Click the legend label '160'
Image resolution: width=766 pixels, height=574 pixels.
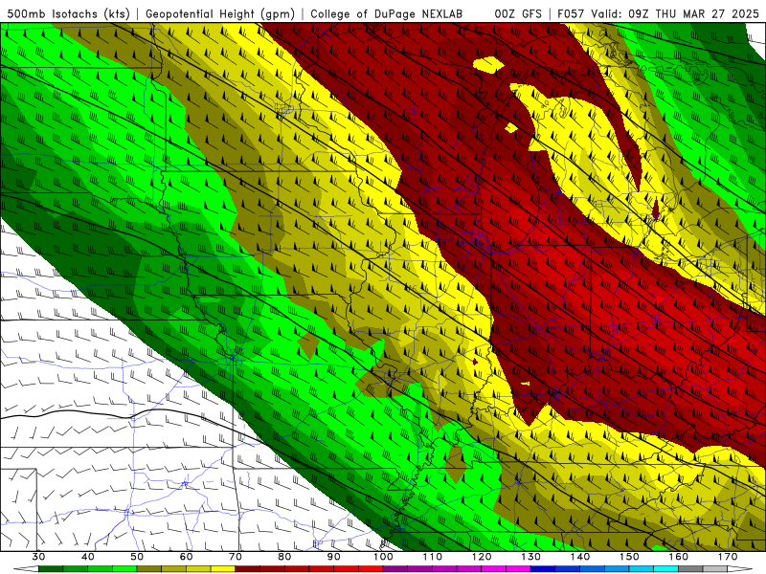click(x=679, y=557)
